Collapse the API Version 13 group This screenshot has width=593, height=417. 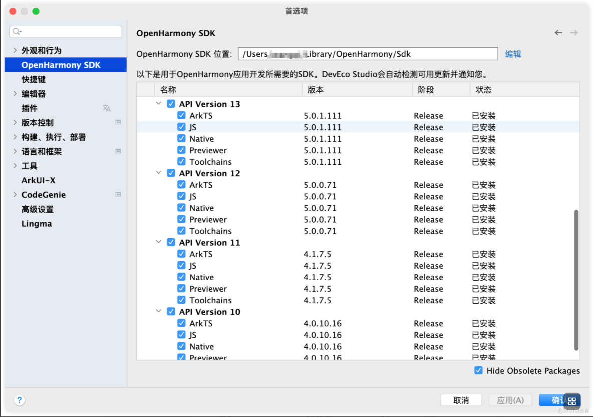point(159,104)
